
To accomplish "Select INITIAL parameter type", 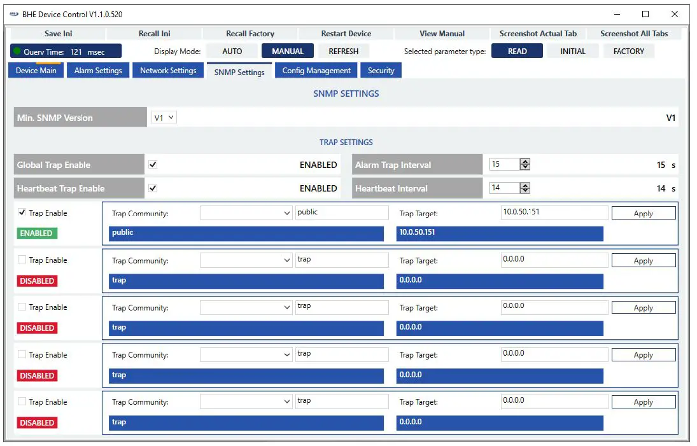I will [572, 51].
